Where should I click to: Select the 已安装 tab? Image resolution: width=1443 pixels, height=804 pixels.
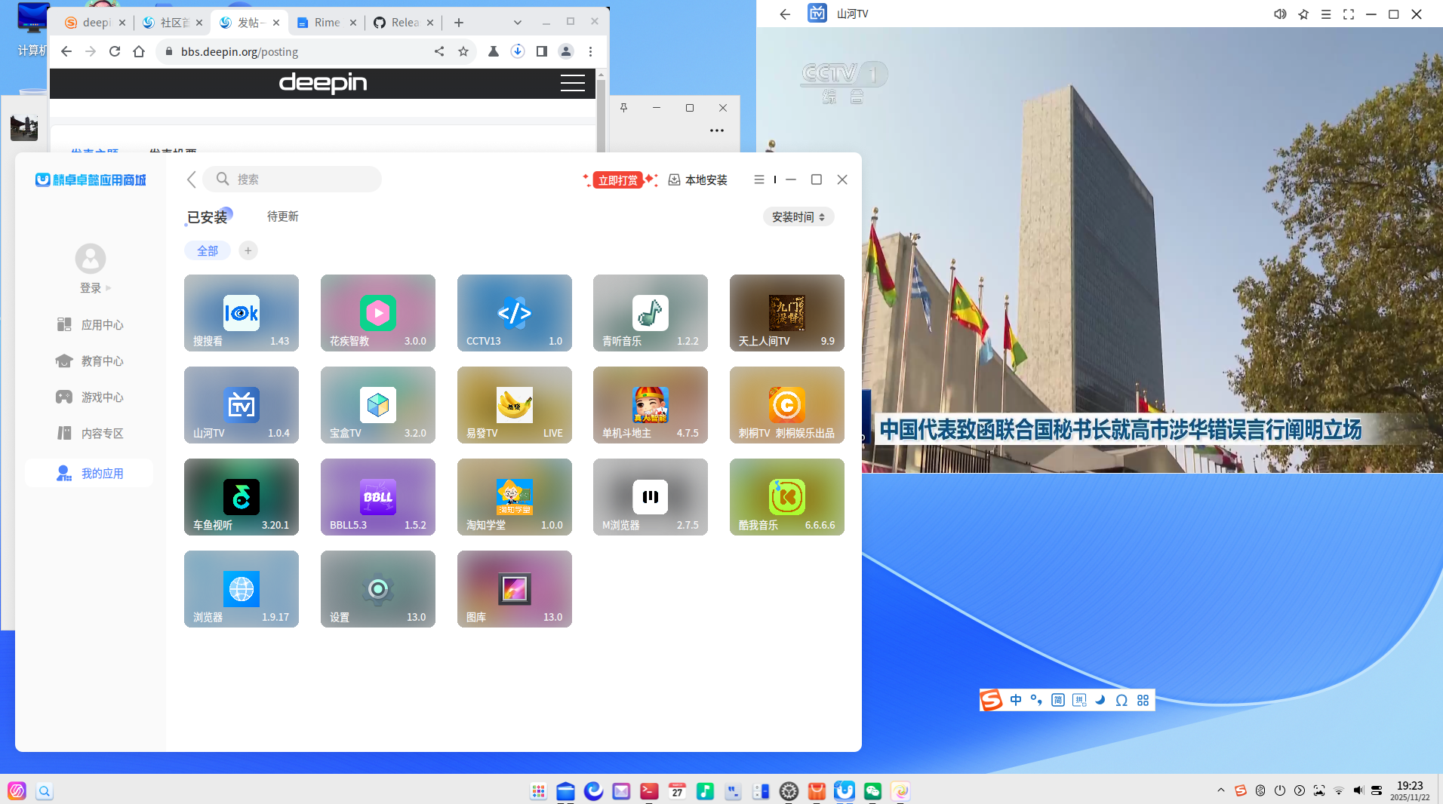coord(208,217)
